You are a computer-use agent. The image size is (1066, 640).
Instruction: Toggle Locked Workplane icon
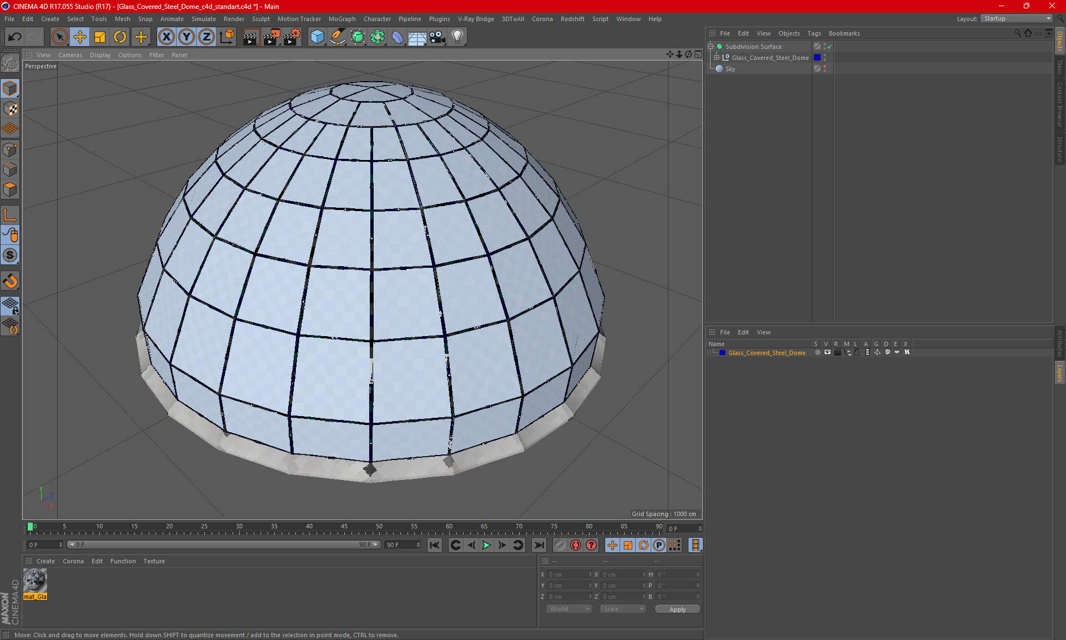(x=10, y=306)
